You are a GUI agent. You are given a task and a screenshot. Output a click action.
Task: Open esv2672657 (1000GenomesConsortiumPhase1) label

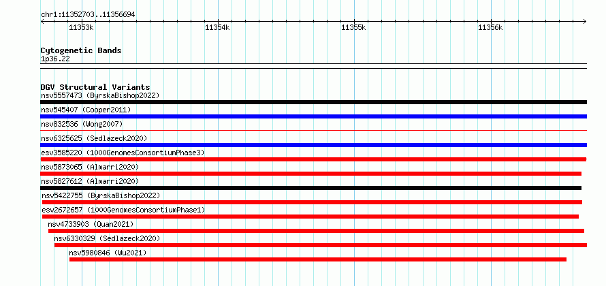123,210
